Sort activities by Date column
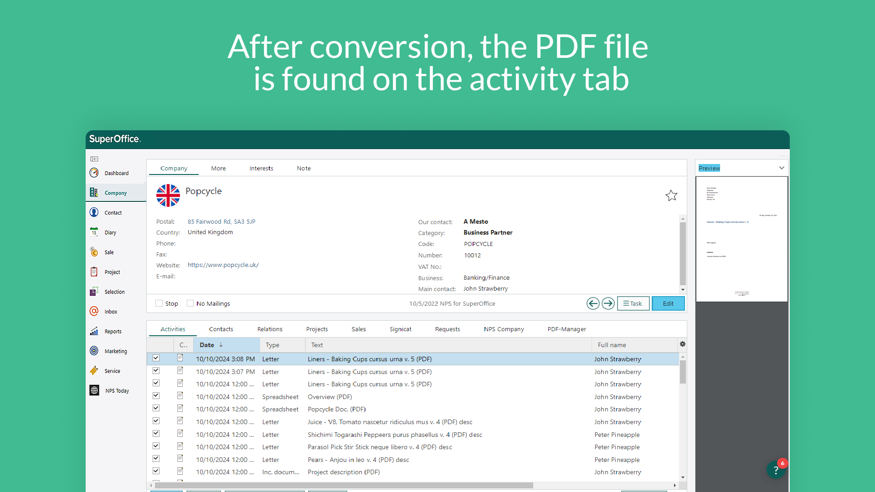Screen dimensions: 875x492 point(226,345)
